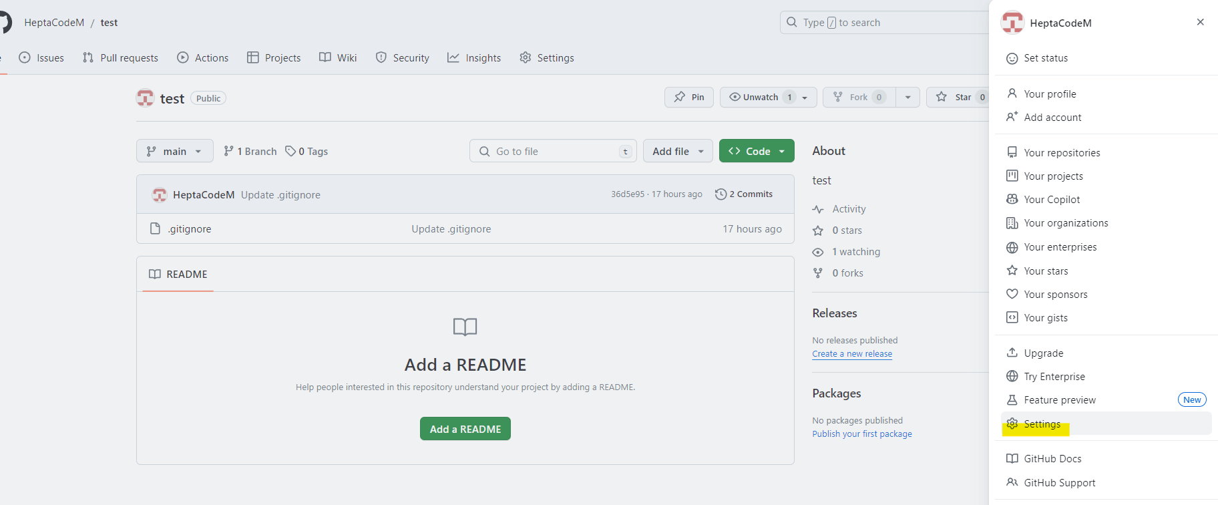1224x505 pixels.
Task: Click the test repository breadcrumb link
Action: [x=109, y=23]
